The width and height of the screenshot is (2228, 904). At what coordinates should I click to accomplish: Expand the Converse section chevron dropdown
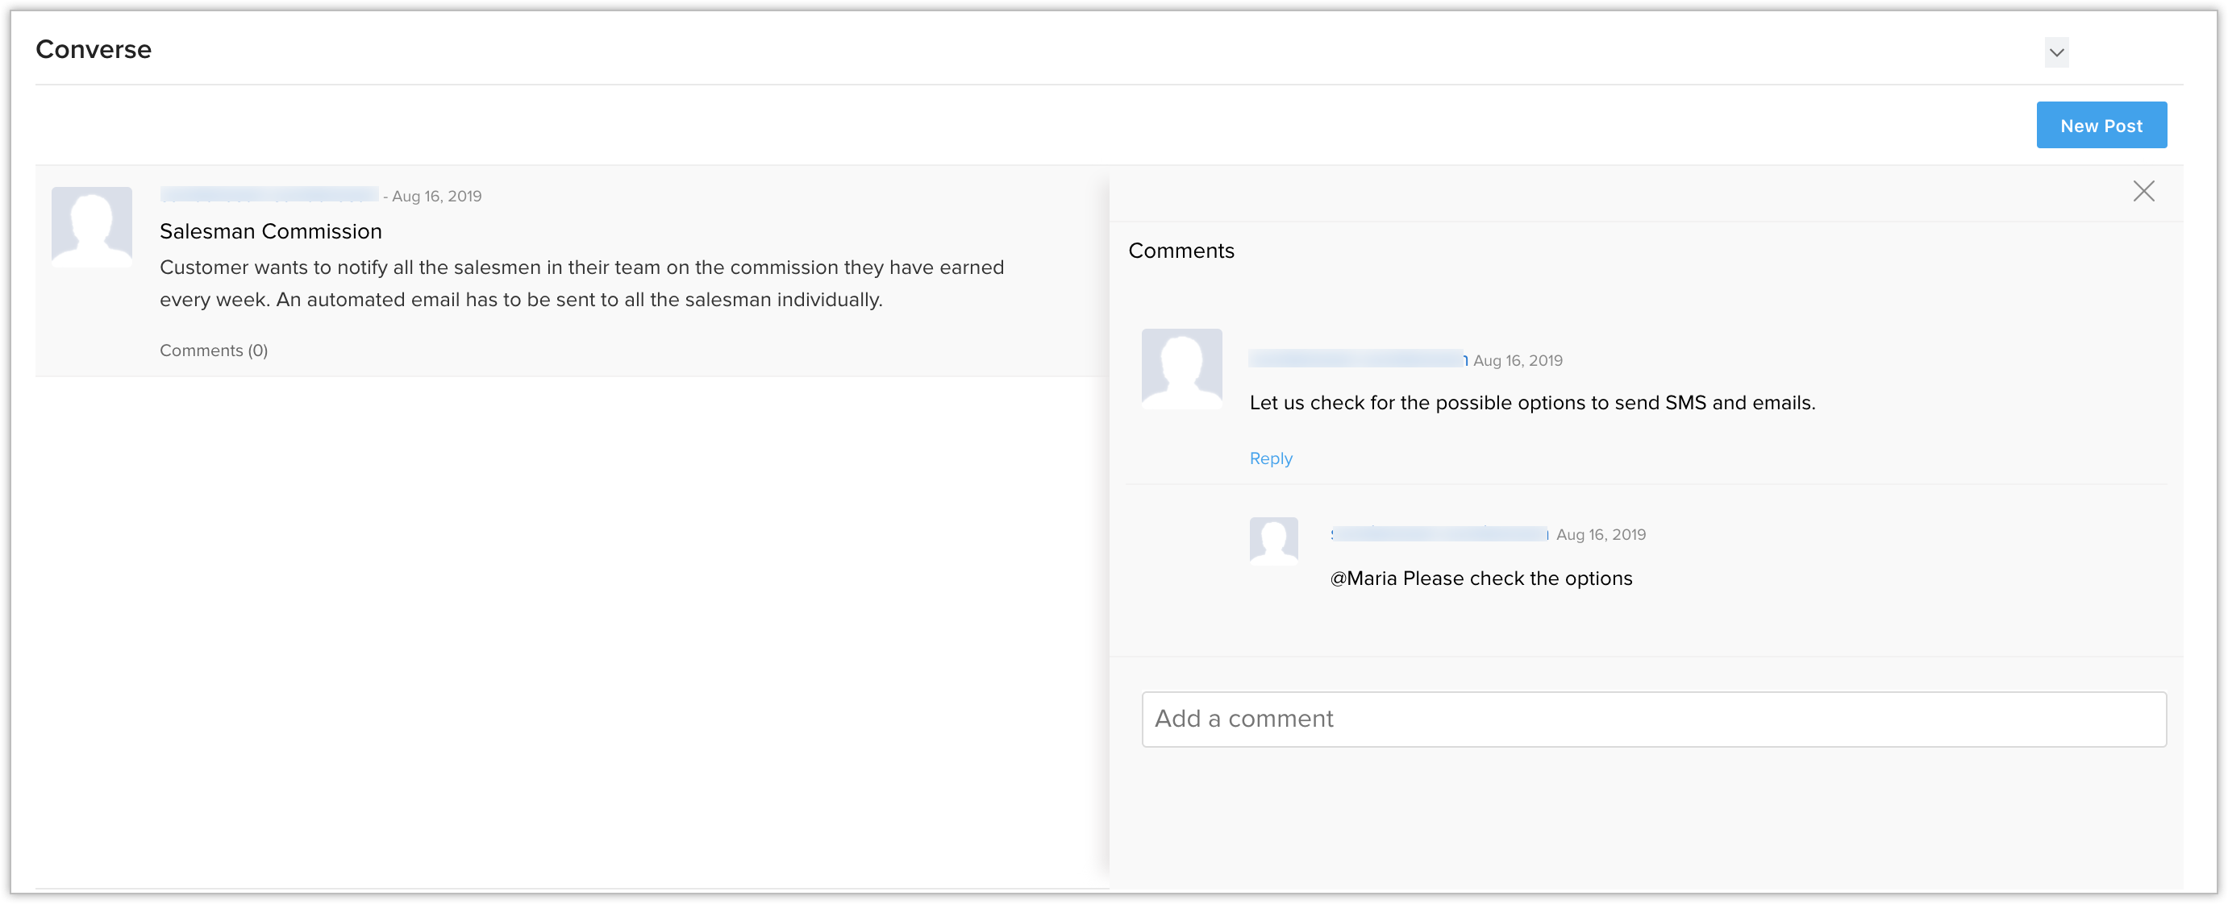[x=2056, y=52]
